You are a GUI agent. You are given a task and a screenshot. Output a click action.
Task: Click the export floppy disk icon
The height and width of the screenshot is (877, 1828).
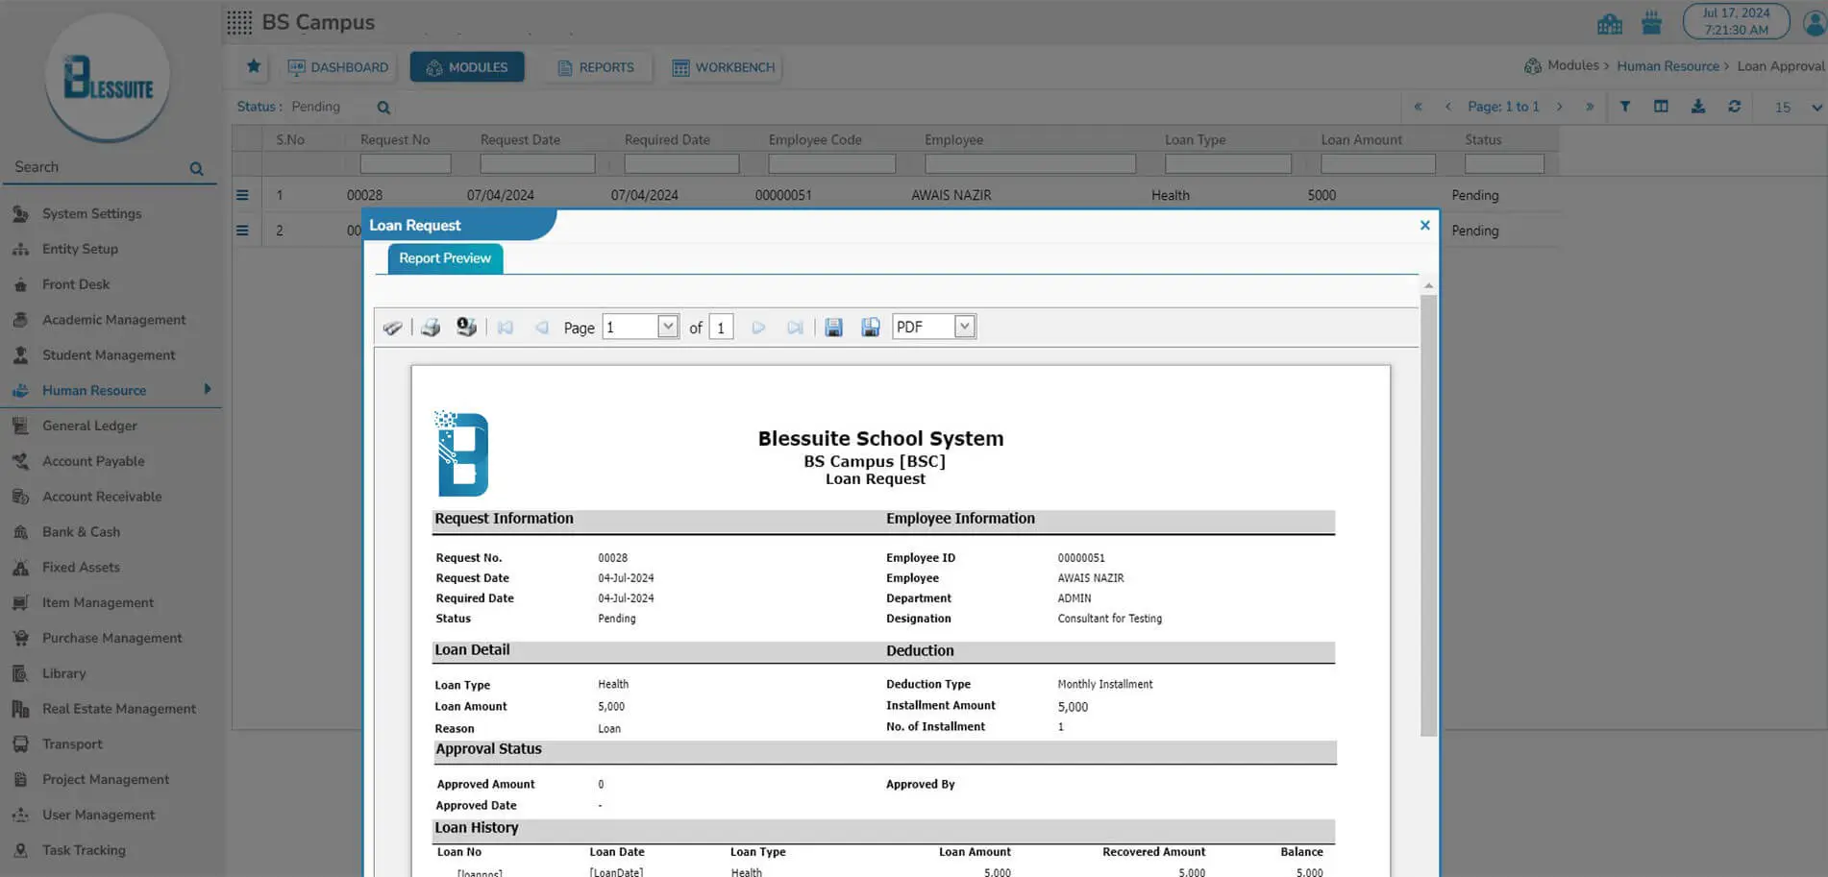833,328
